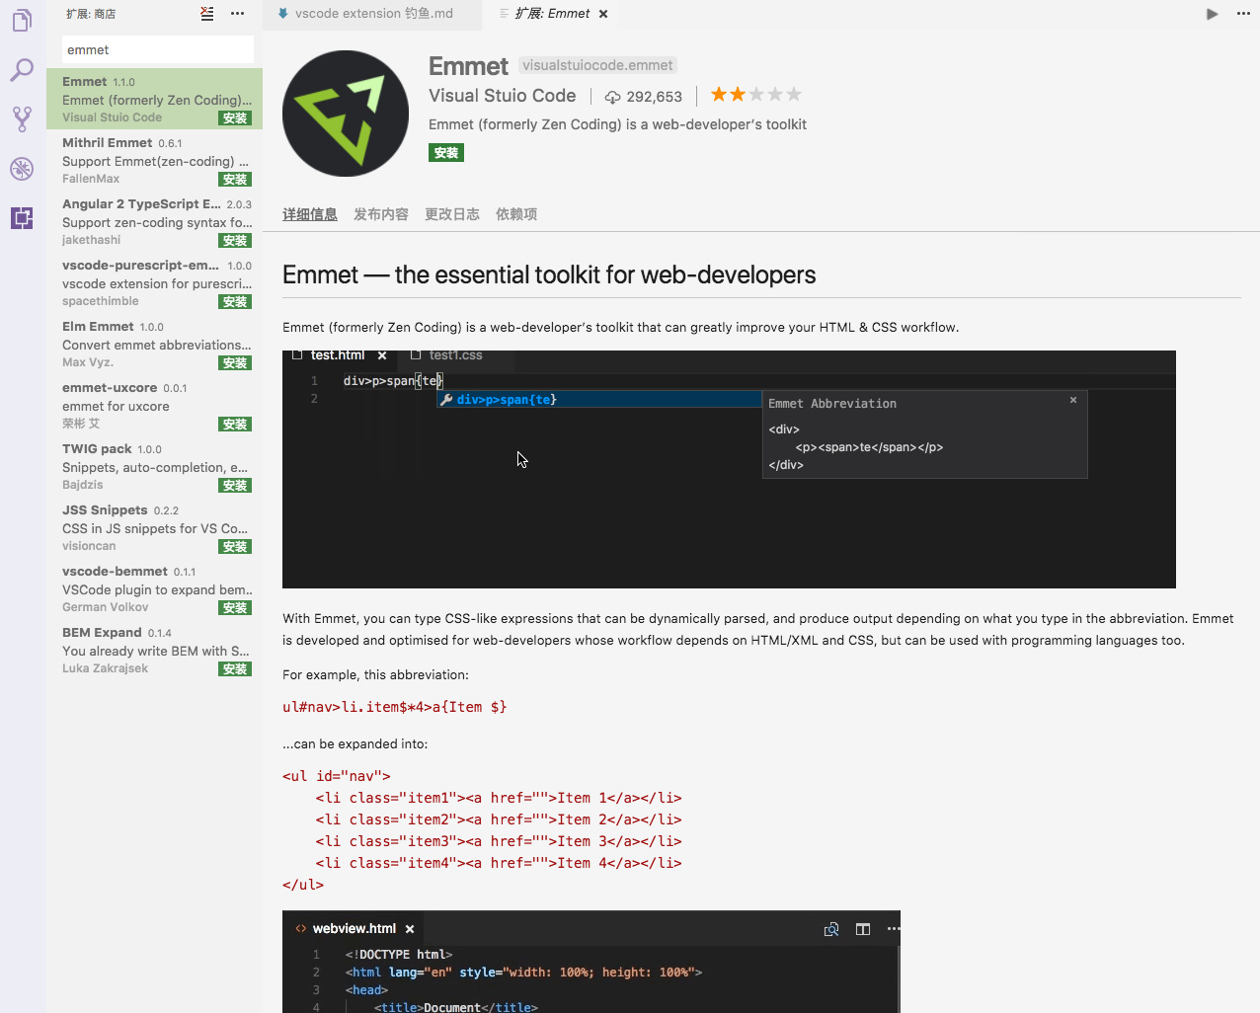Click the extension search input field
The height and width of the screenshot is (1013, 1260).
click(158, 49)
